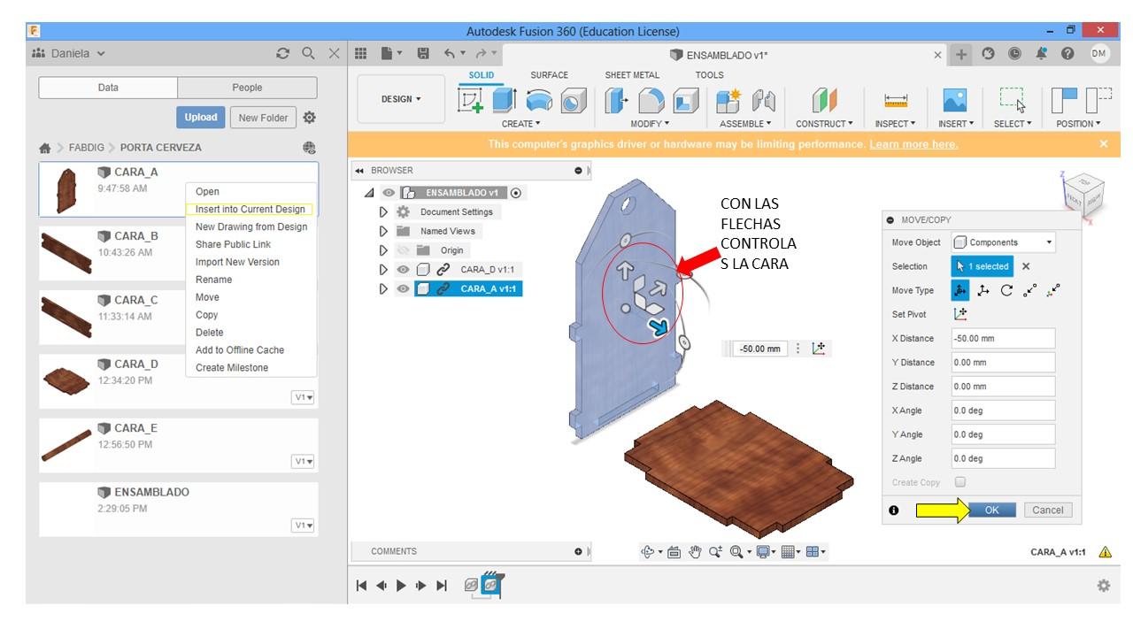Confirm the move with OK
Image resolution: width=1133 pixels, height=637 pixels.
pos(991,510)
